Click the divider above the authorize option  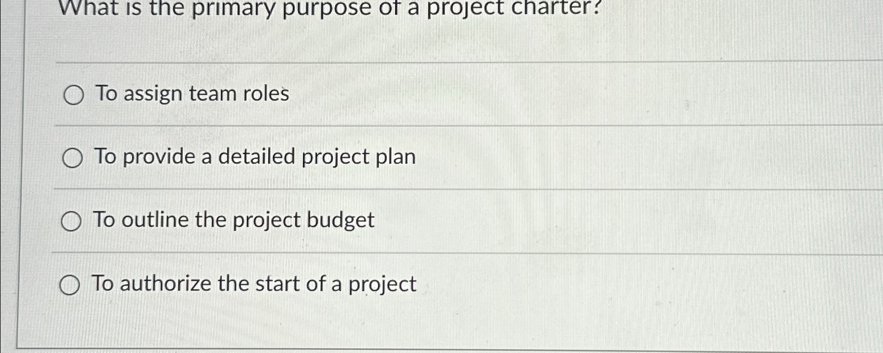[x=423, y=253]
